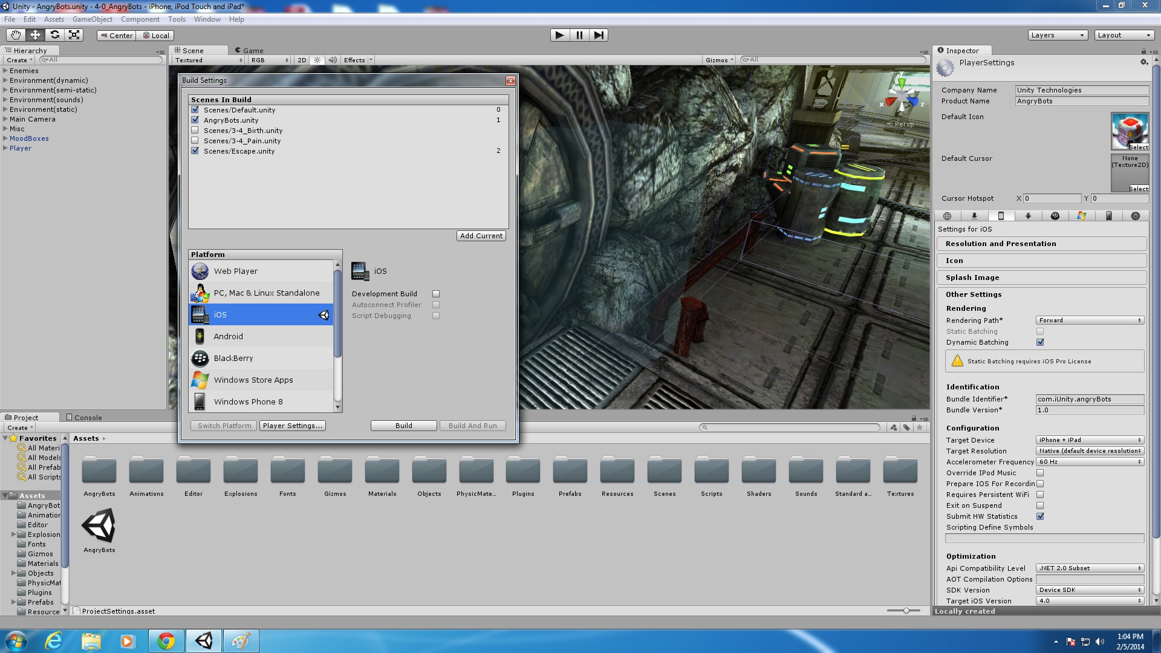Image resolution: width=1161 pixels, height=653 pixels.
Task: Select the Rotate transform tool
Action: pyautogui.click(x=54, y=35)
